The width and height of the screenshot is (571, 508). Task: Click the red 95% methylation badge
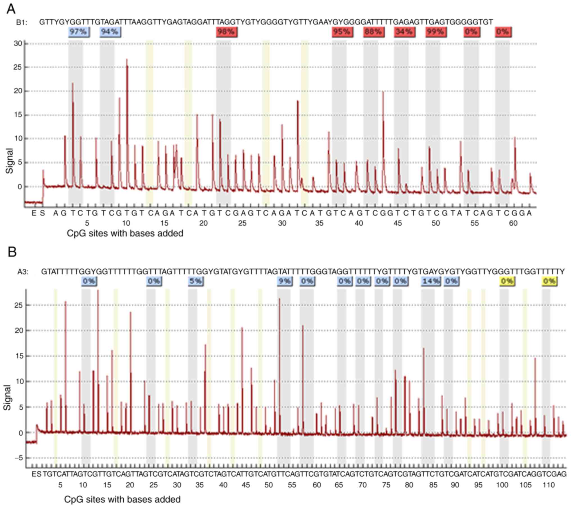pyautogui.click(x=342, y=32)
